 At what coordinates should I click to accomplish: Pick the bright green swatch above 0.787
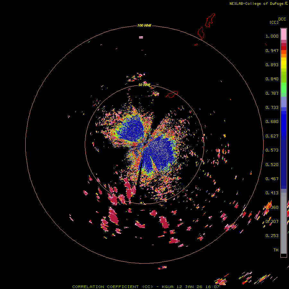click(x=284, y=88)
